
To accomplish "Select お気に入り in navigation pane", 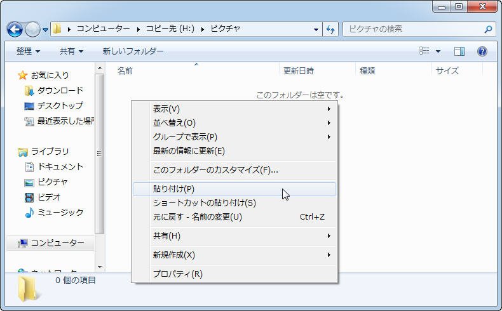I will (x=50, y=75).
